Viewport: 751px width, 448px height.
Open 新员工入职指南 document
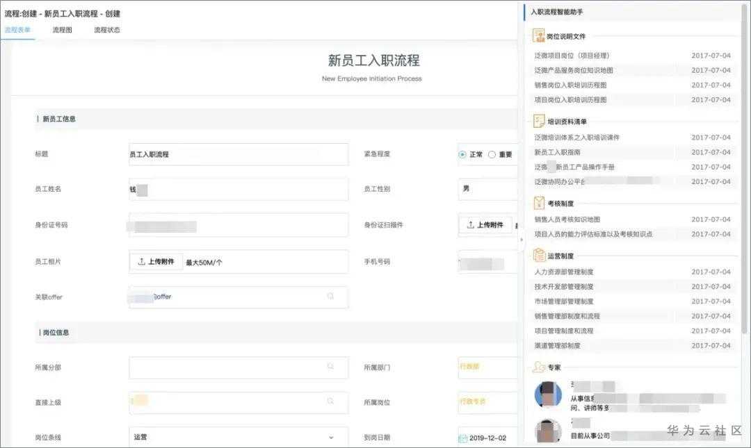557,152
